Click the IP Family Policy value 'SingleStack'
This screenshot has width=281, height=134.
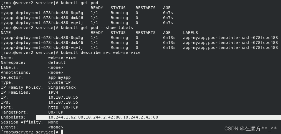tap(62, 87)
